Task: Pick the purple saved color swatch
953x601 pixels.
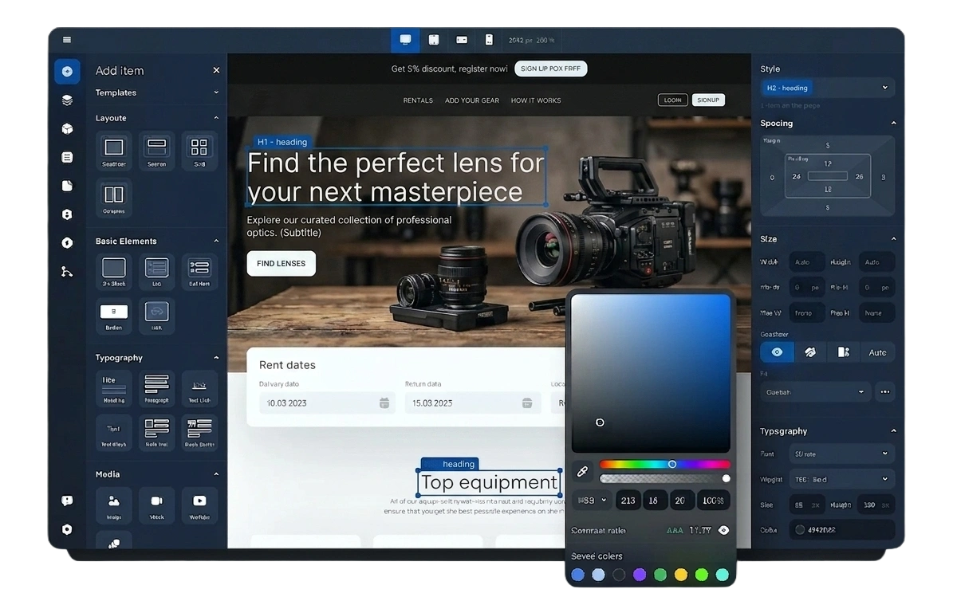Action: coord(640,574)
